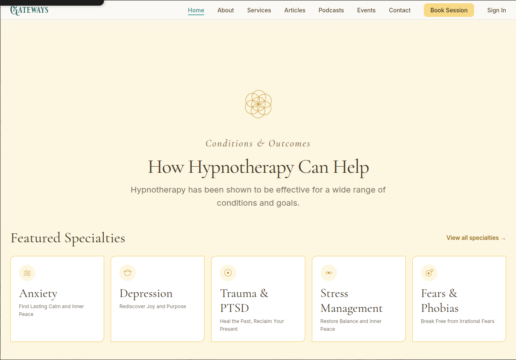The width and height of the screenshot is (516, 360).
Task: Open the About page
Action: point(225,10)
